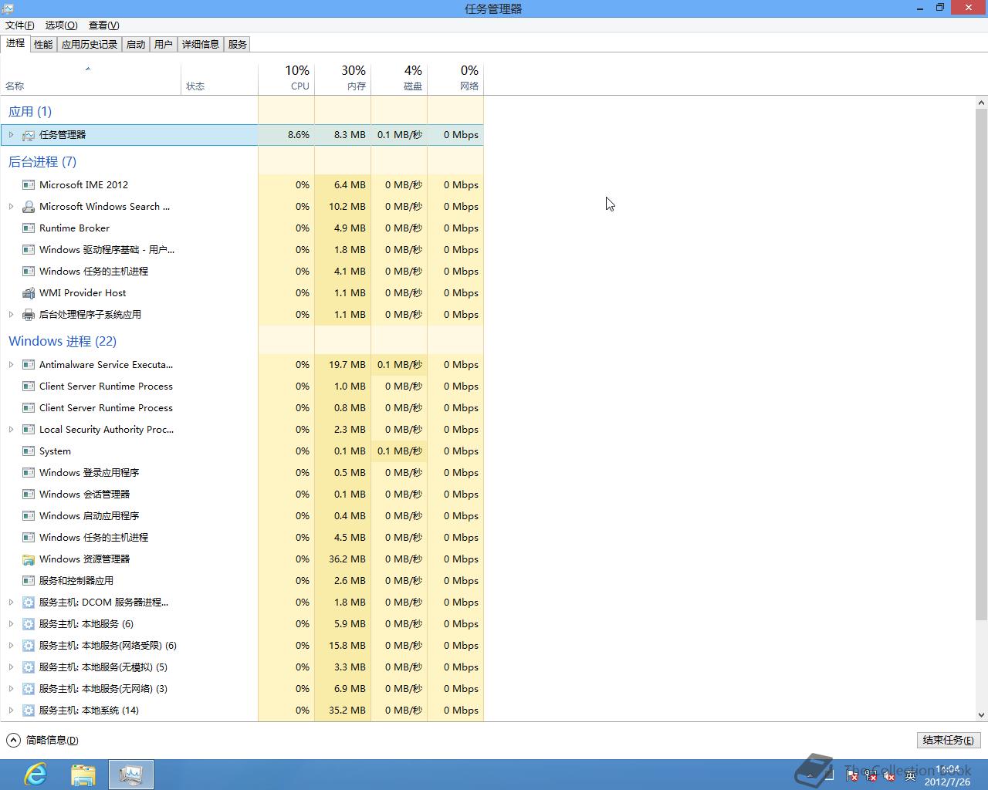Collapse to 简略信息 view using arrow

pos(13,741)
